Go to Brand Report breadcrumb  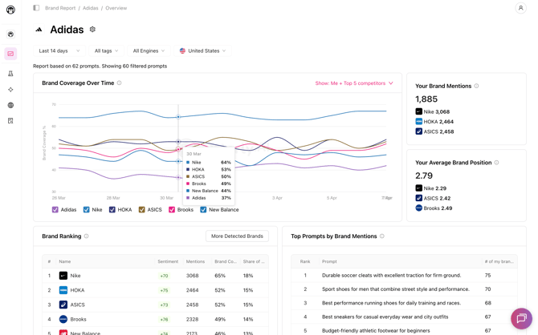pos(60,8)
